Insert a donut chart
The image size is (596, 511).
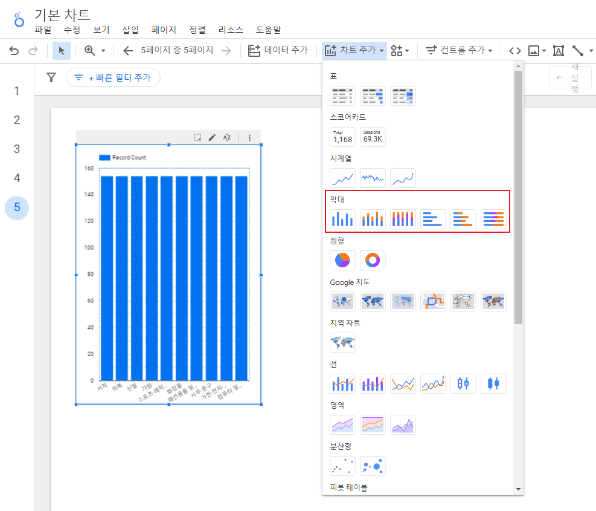pyautogui.click(x=373, y=260)
